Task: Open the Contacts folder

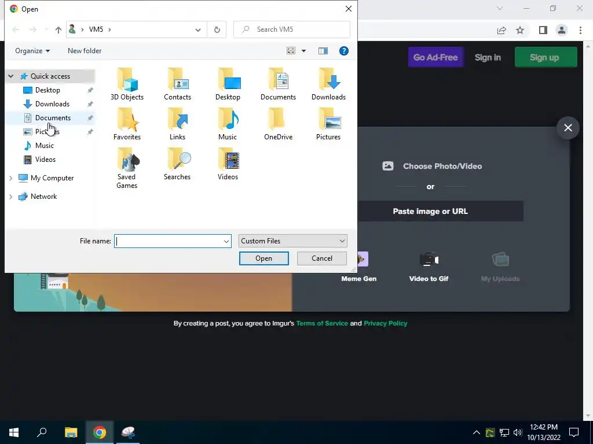Action: [177, 84]
